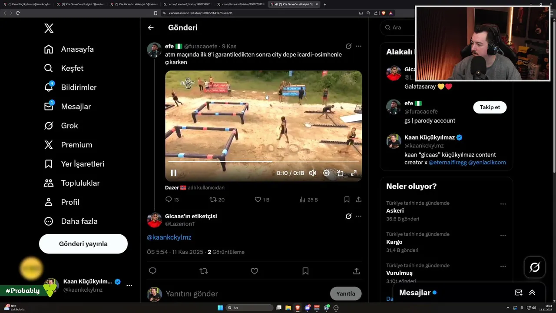This screenshot has height=313, width=556.
Task: Open Grok from the sidebar
Action: [x=61, y=126]
